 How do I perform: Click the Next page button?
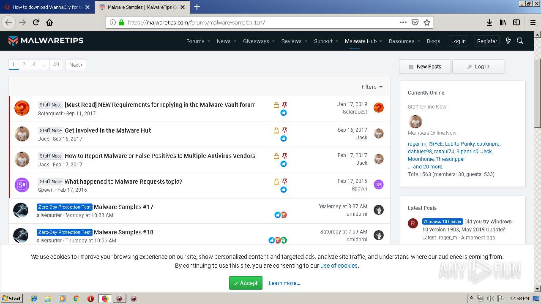76,65
